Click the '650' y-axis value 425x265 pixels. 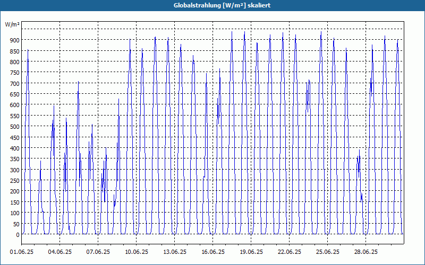(15, 94)
